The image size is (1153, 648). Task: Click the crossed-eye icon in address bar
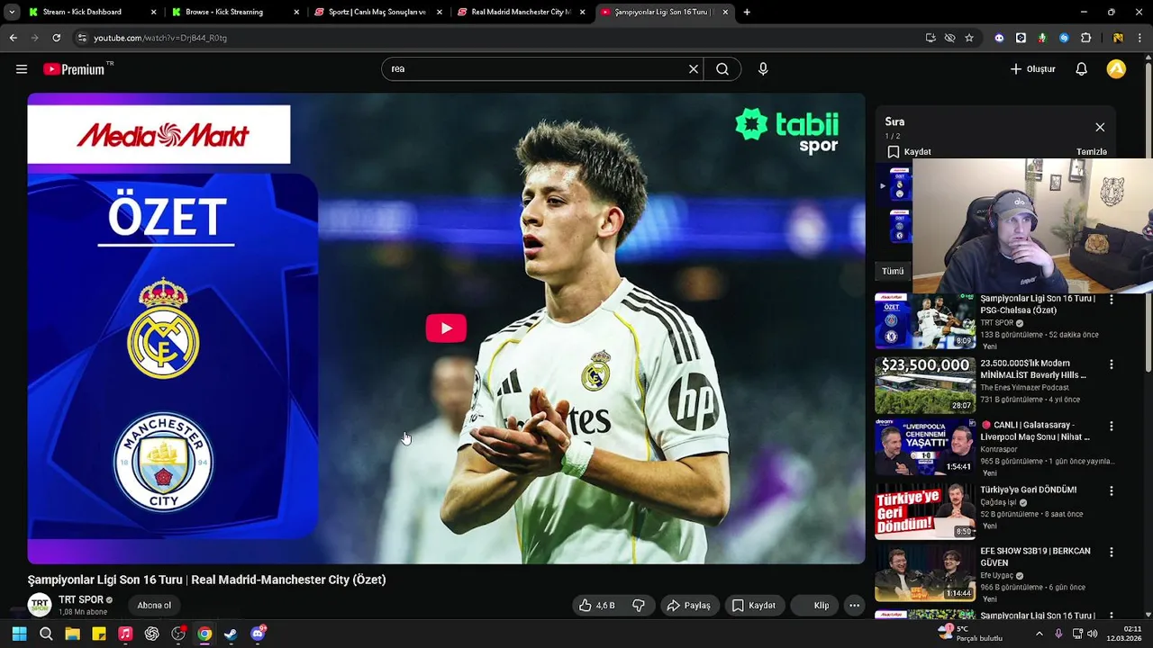949,38
